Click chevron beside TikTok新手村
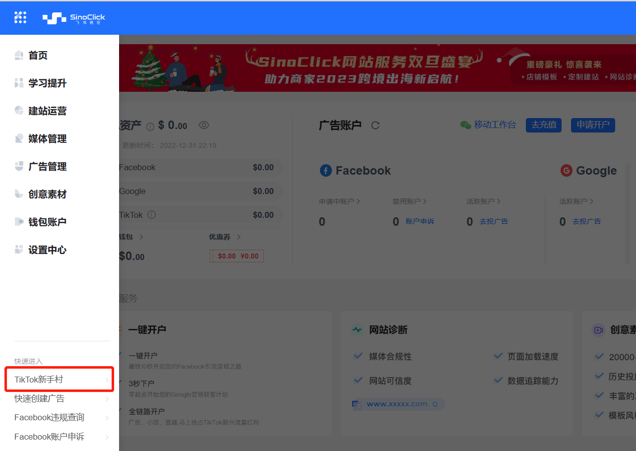The width and height of the screenshot is (636, 451). (x=107, y=380)
